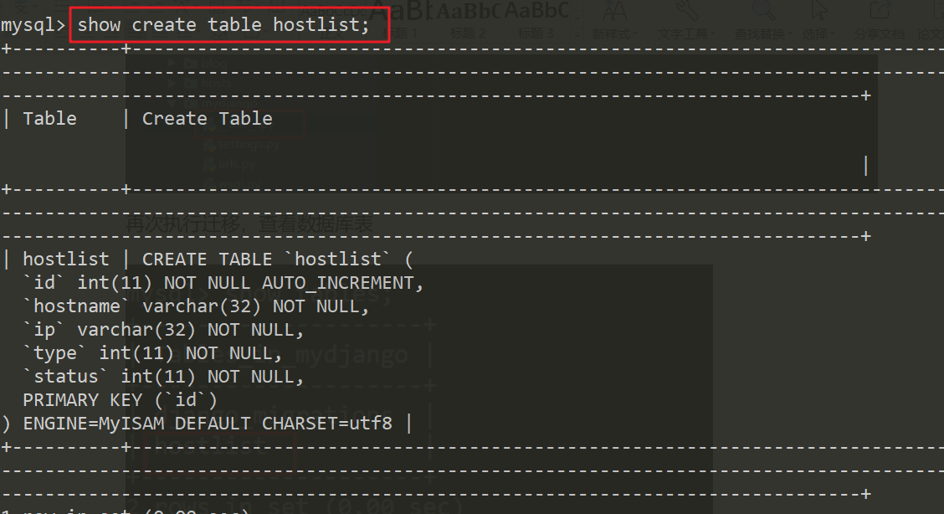Click the Table column header
Image resolution: width=944 pixels, height=514 pixels.
tap(49, 119)
